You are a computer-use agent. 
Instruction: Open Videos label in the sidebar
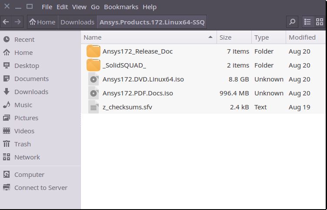pyautogui.click(x=24, y=131)
